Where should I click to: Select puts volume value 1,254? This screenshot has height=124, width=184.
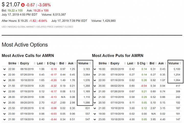[x=177, y=75]
